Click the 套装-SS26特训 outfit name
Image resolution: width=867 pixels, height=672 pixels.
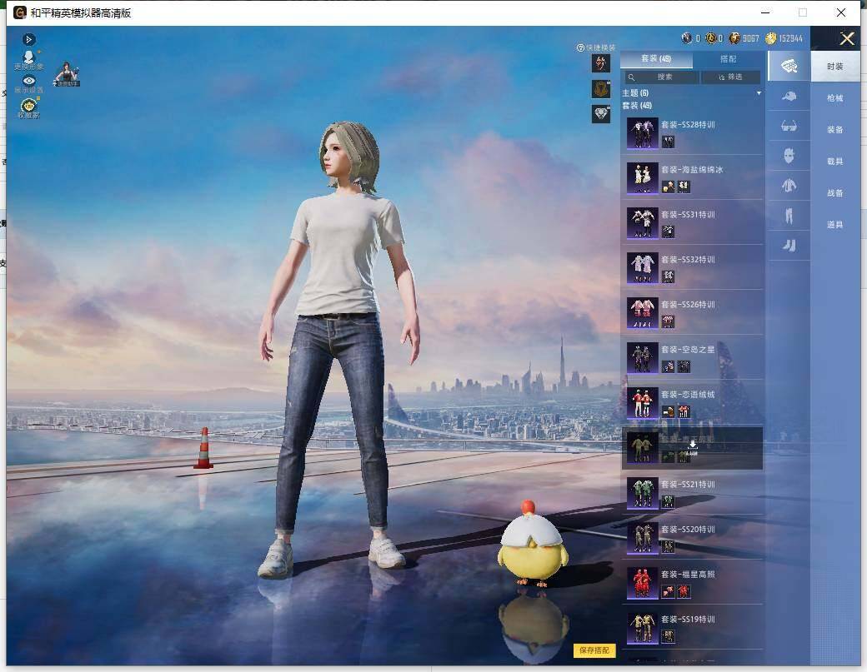click(x=689, y=305)
